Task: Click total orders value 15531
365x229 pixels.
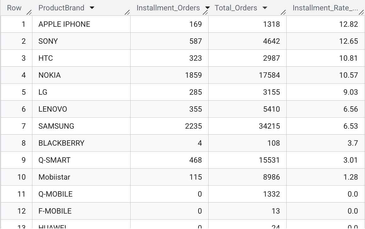Action: (269, 160)
